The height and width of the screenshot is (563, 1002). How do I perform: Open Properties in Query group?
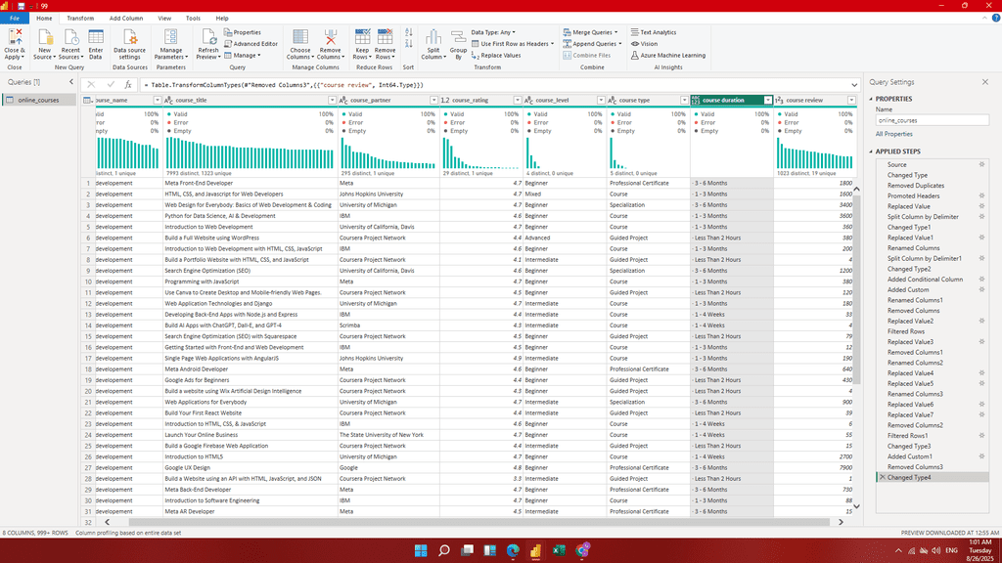[243, 32]
